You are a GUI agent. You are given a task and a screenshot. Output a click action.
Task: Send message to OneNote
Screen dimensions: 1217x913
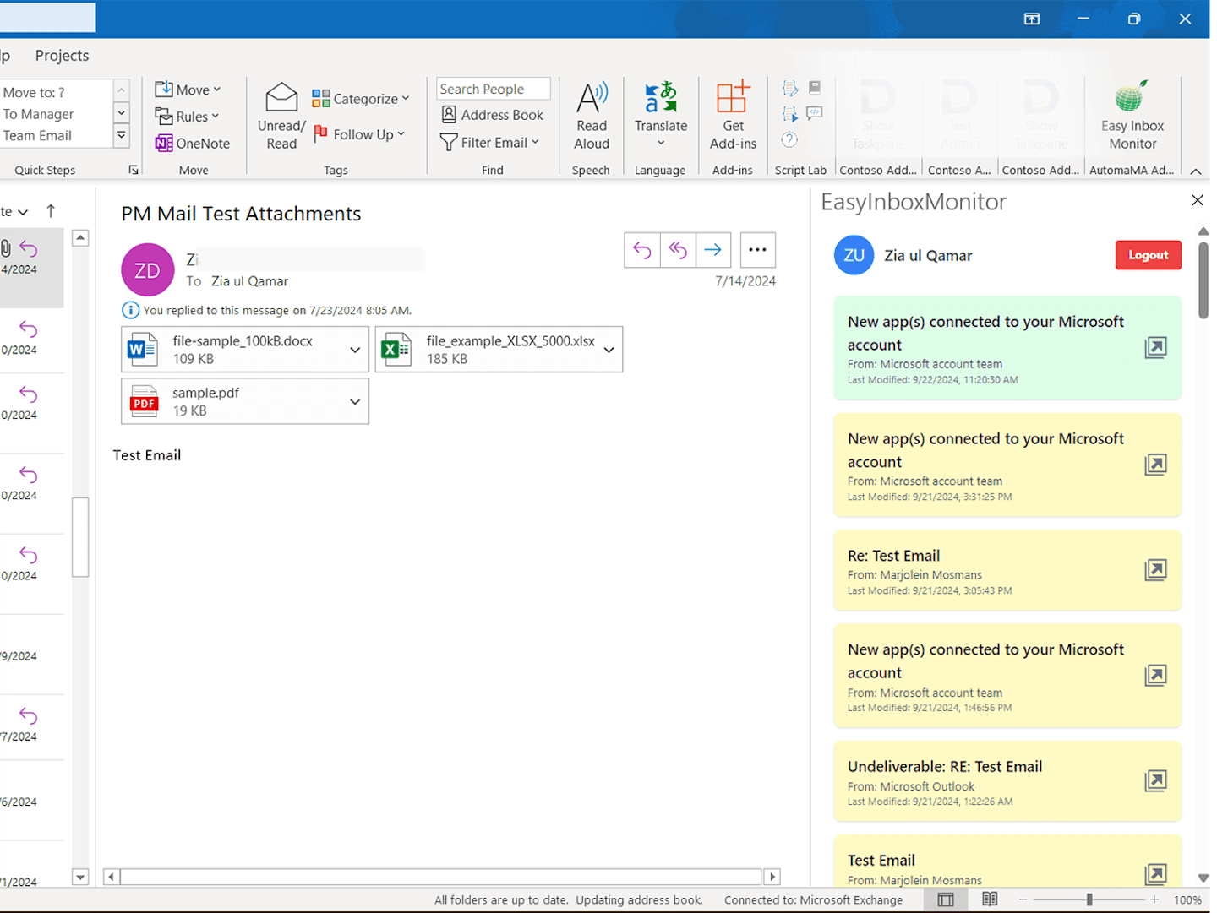coord(193,144)
